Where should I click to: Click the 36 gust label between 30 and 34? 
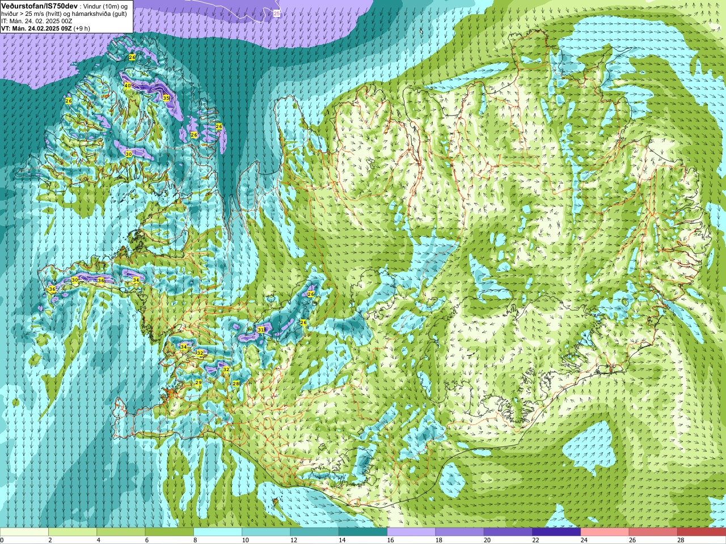(101, 280)
